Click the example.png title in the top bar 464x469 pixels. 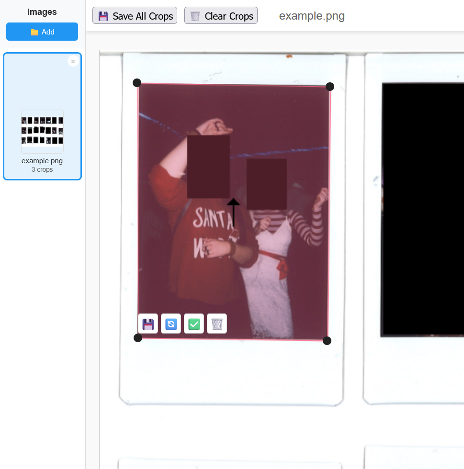312,16
